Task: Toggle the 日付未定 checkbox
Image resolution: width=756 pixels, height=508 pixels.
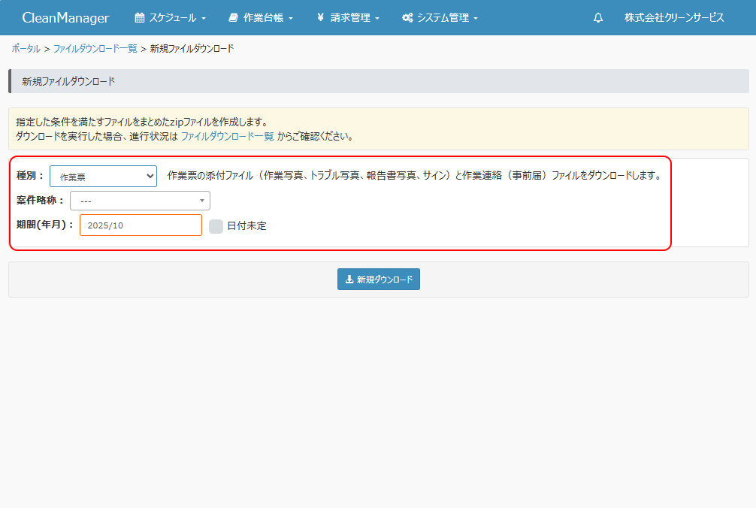Action: [216, 226]
